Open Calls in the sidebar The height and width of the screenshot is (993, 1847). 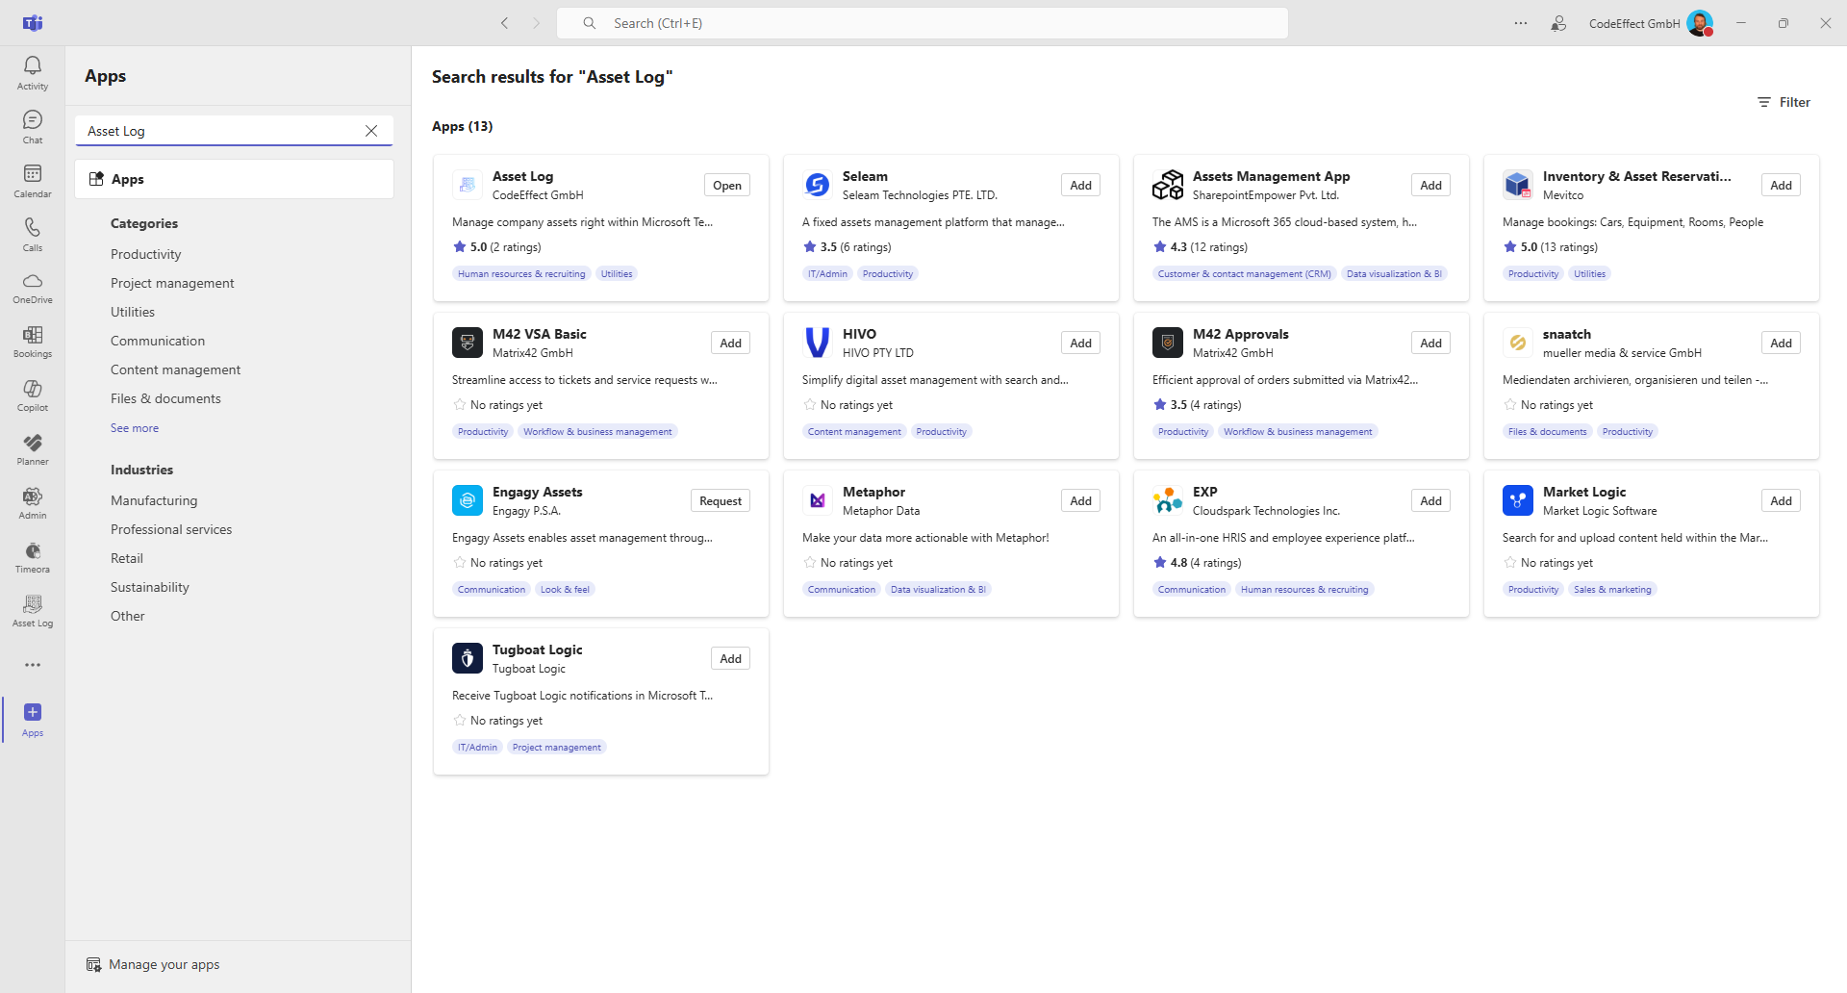pyautogui.click(x=33, y=235)
